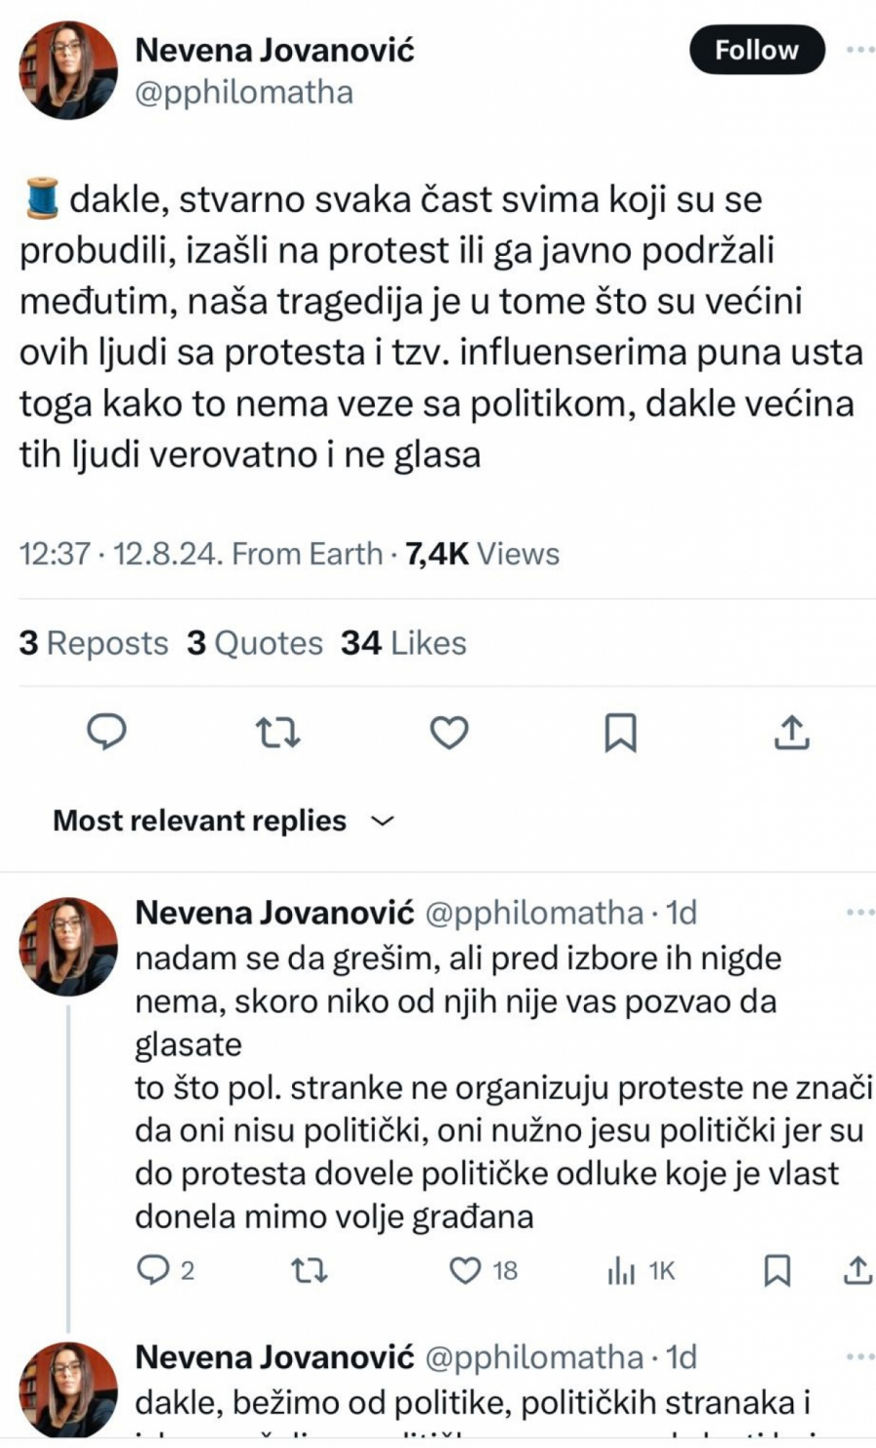
Task: Follow Nevena Jovanović
Action: click(x=756, y=50)
